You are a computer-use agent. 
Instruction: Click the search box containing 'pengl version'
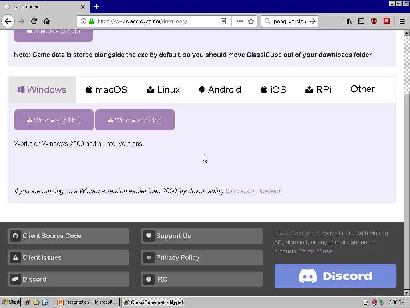pyautogui.click(x=290, y=21)
